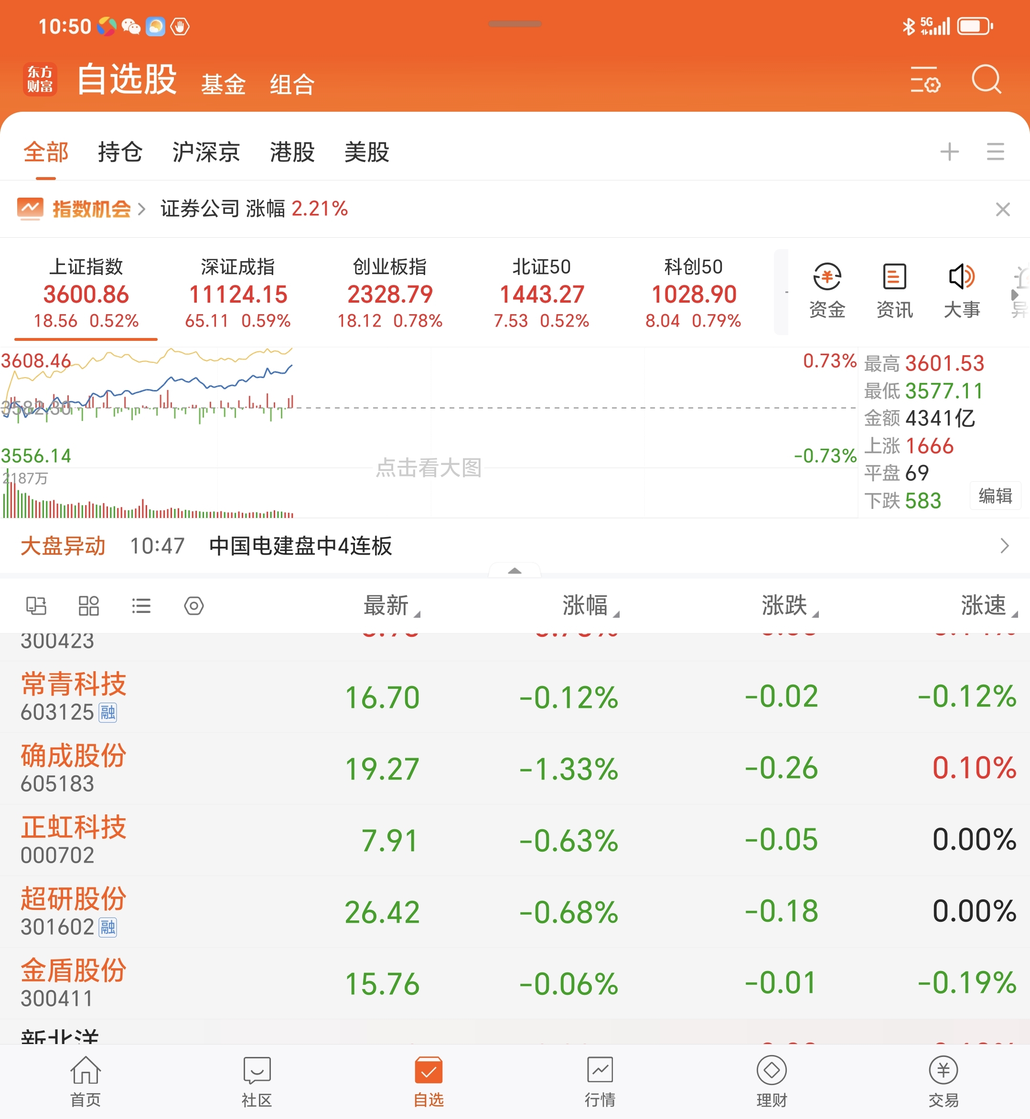Switch to grid view icon
Image resolution: width=1030 pixels, height=1119 pixels.
tap(89, 605)
